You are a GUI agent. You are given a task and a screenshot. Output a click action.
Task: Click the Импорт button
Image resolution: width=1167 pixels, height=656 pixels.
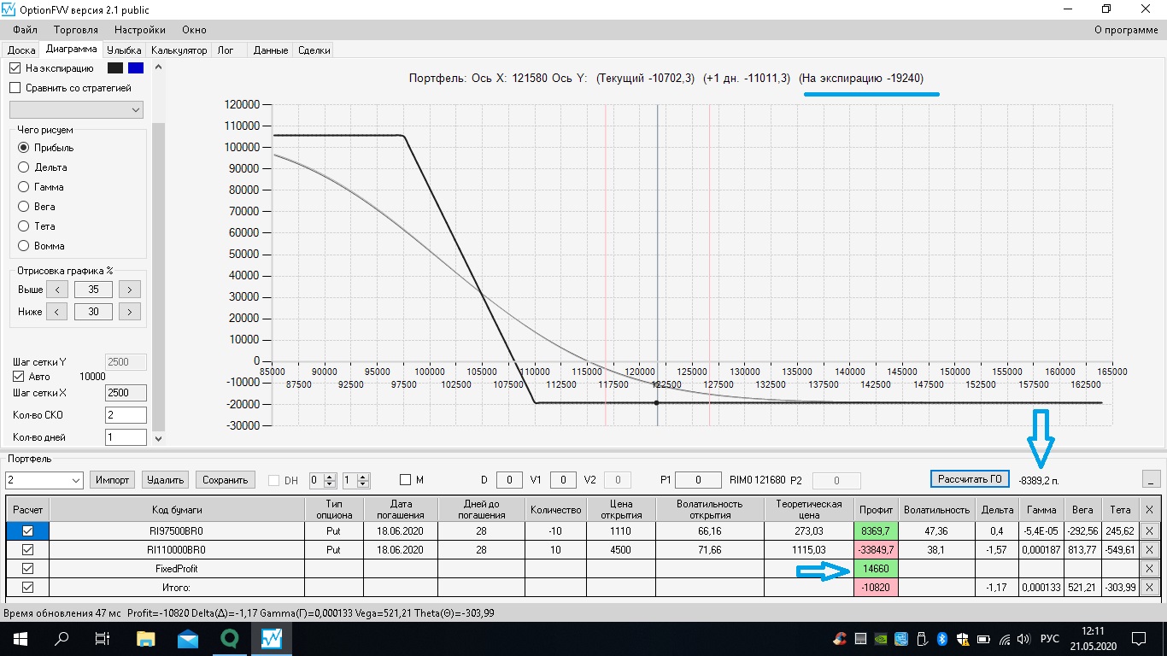[x=113, y=480]
